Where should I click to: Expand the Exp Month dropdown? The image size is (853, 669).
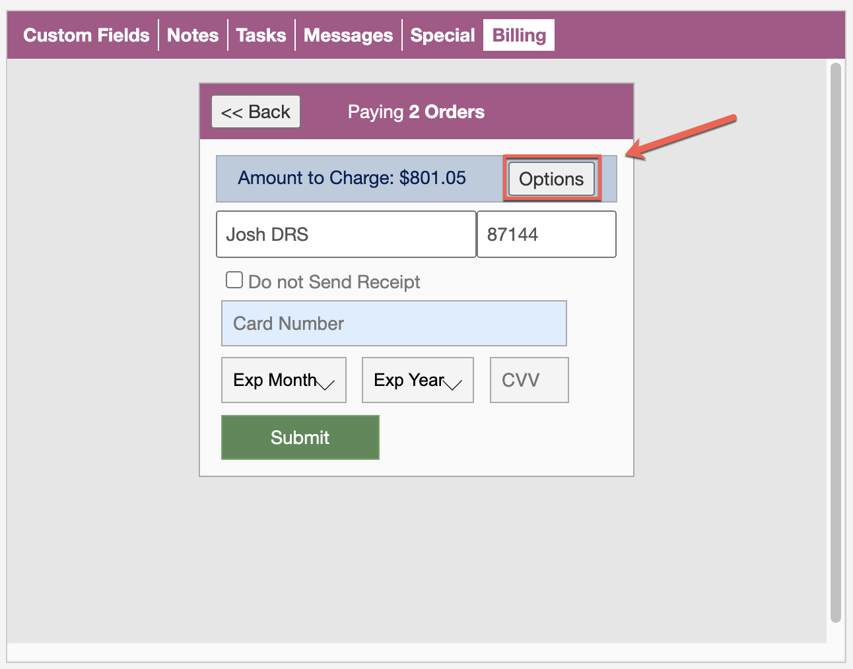pos(284,380)
